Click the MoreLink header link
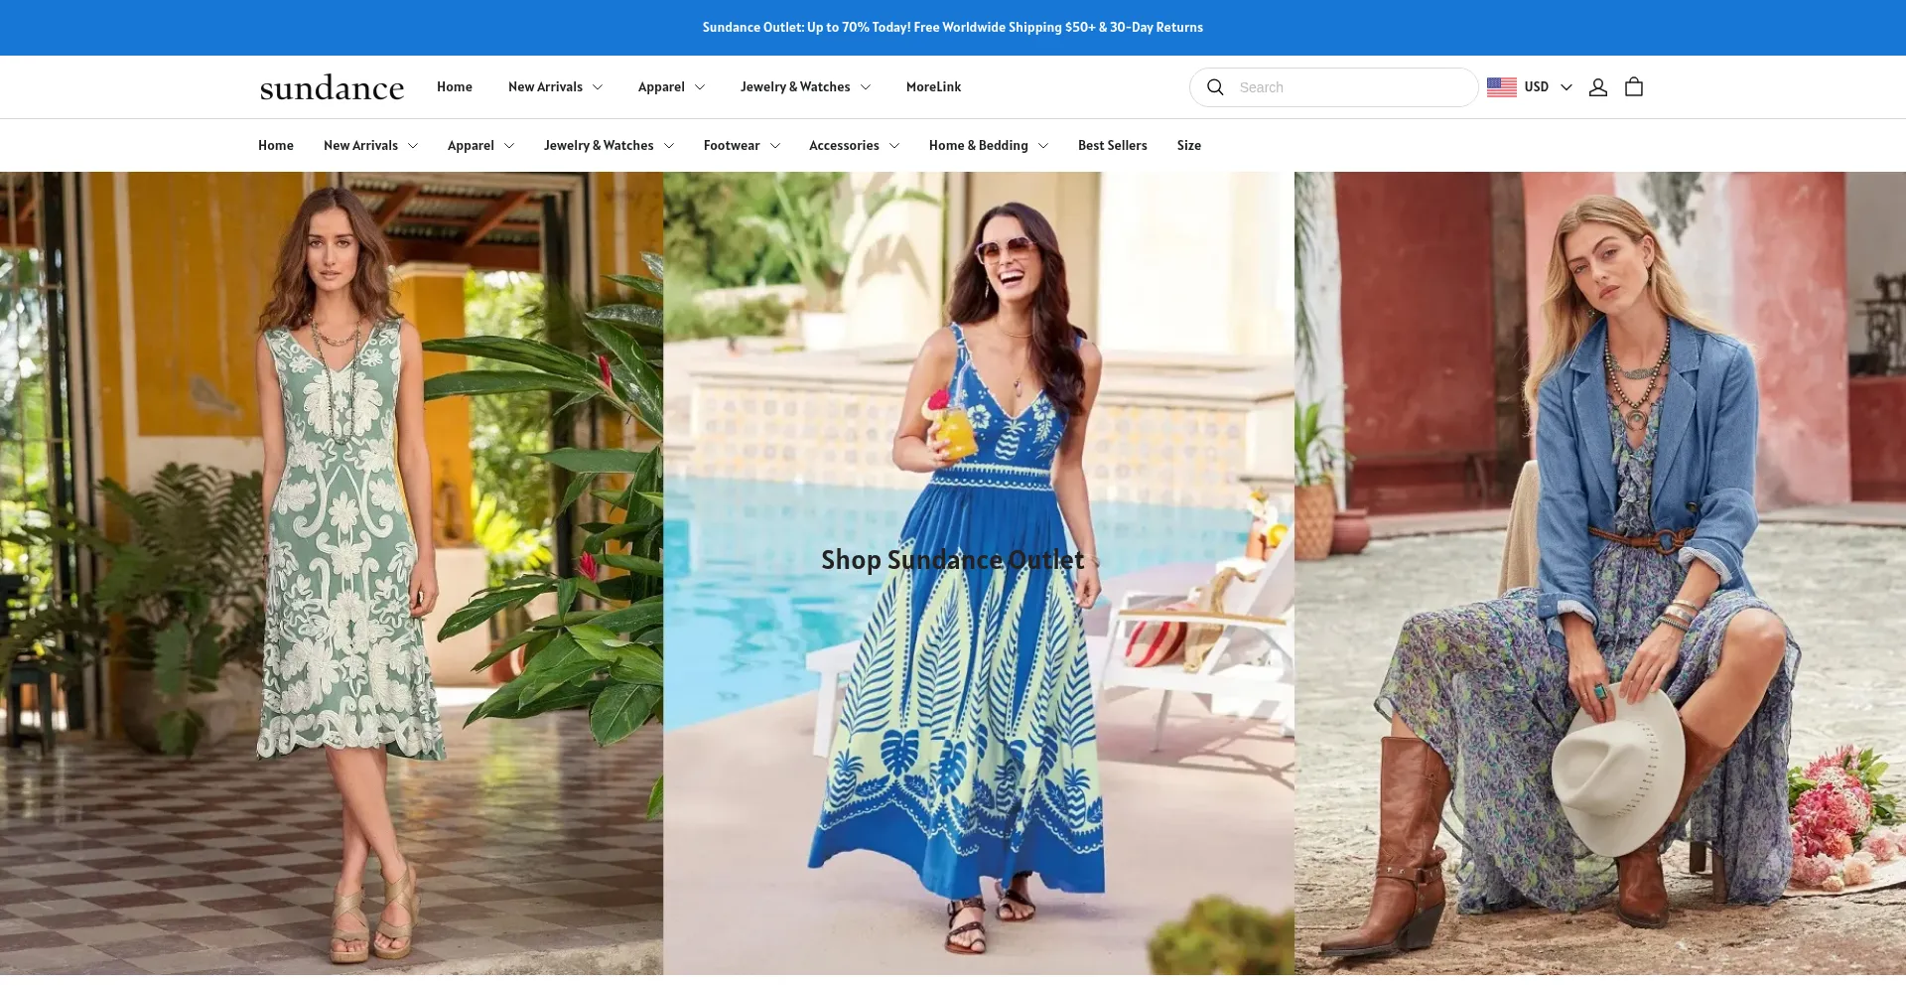This screenshot has height=986, width=1906. 933,87
